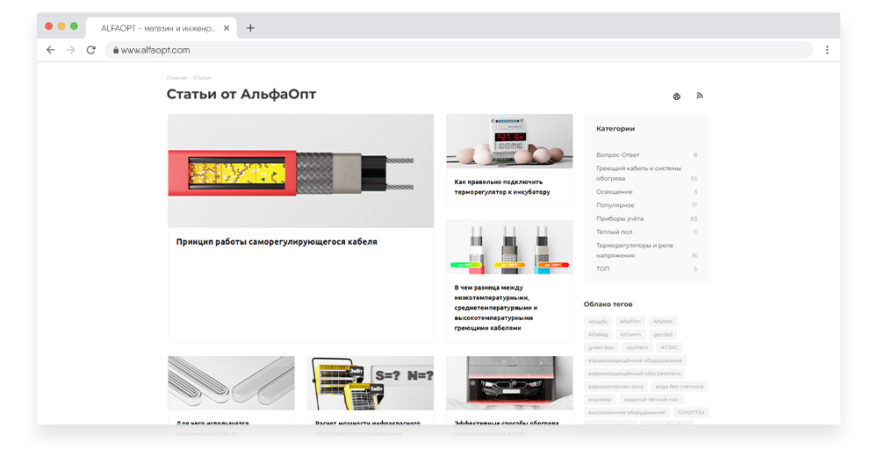The image size is (878, 449).
Task: Click the address bar with www.alfaopt.com
Action: 439,50
